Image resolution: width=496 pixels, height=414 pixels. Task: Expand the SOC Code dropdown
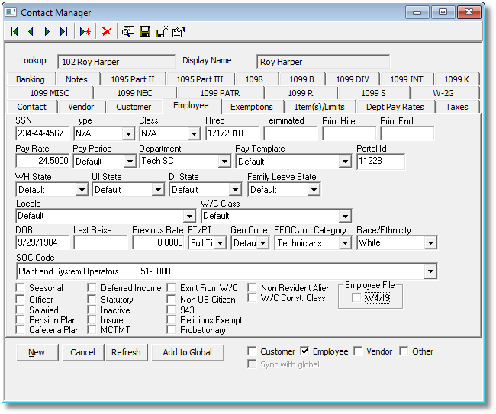coord(430,271)
